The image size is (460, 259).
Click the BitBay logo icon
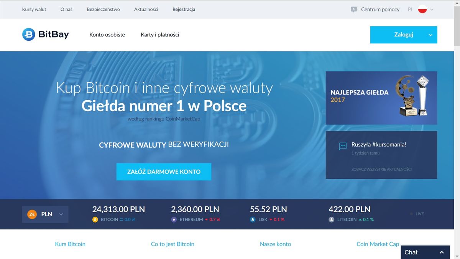[x=29, y=35]
